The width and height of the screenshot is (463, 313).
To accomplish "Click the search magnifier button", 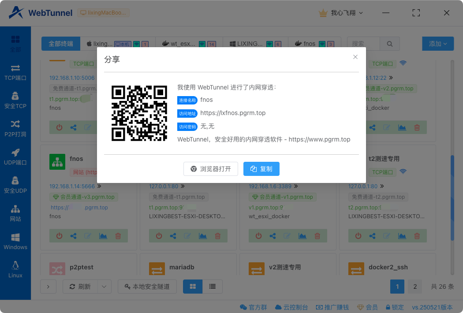I will [390, 44].
